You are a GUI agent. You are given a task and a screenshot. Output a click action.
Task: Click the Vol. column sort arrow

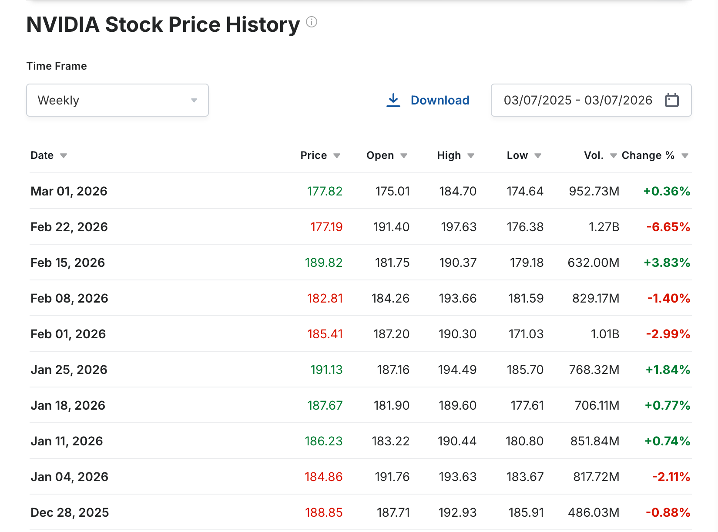pyautogui.click(x=614, y=156)
